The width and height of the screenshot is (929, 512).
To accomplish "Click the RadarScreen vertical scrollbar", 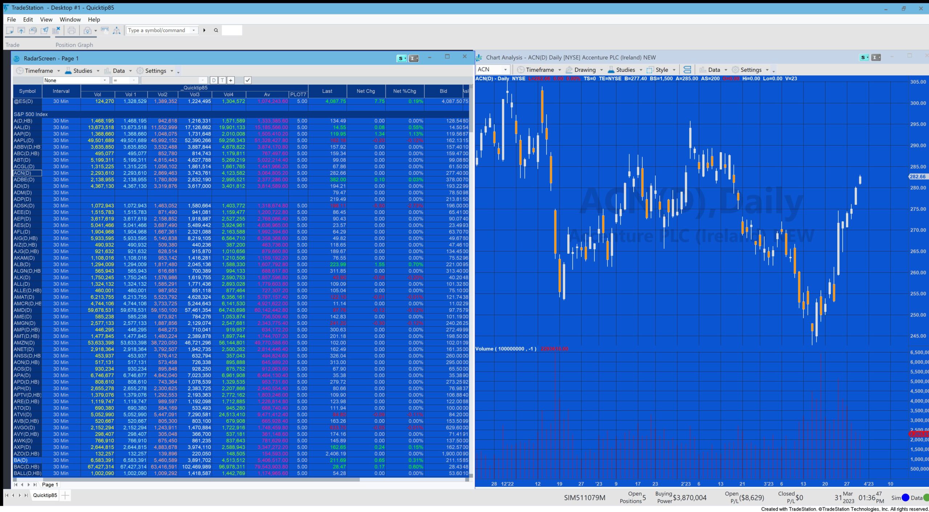I will [x=471, y=281].
